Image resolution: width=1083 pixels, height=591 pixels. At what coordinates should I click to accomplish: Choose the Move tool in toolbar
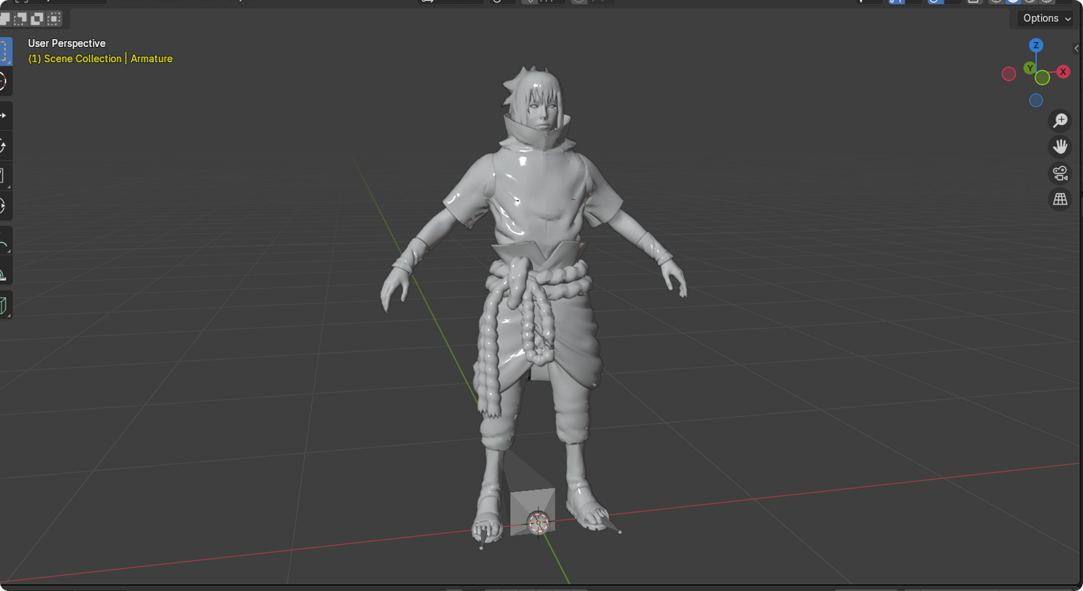(4, 116)
